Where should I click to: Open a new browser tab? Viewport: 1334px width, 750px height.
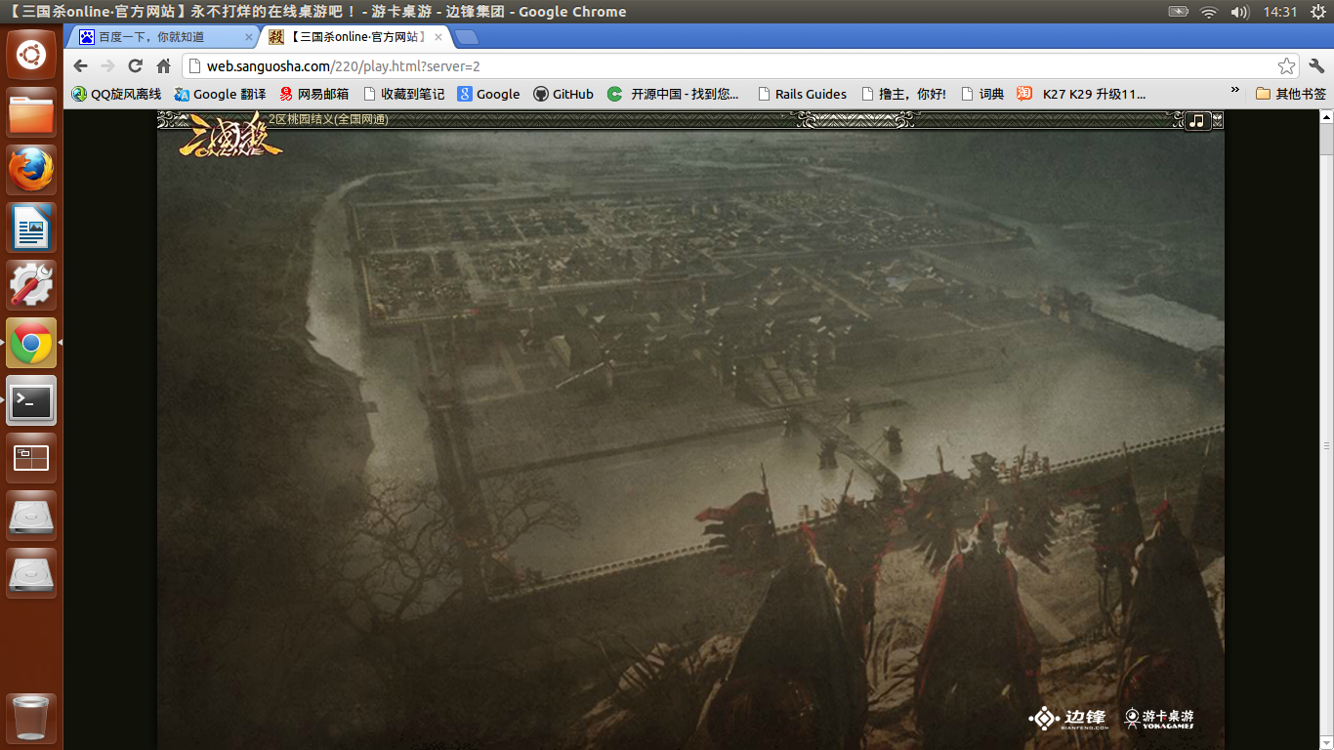467,37
